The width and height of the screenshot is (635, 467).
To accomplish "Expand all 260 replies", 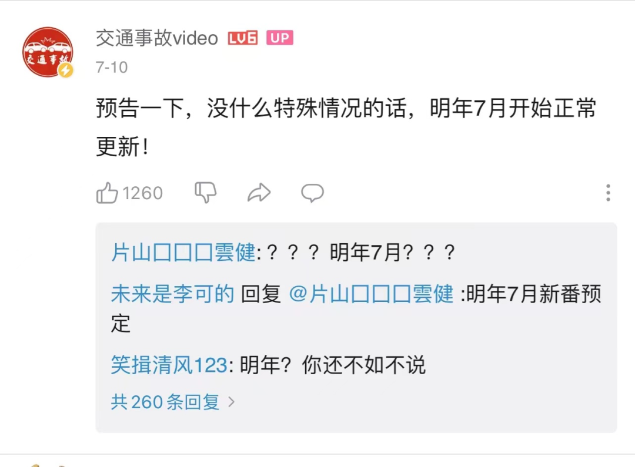I will click(165, 402).
